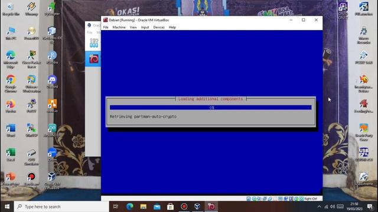Image resolution: width=378 pixels, height=212 pixels.
Task: Open the Zoom desktop shortcut
Action: point(52,154)
